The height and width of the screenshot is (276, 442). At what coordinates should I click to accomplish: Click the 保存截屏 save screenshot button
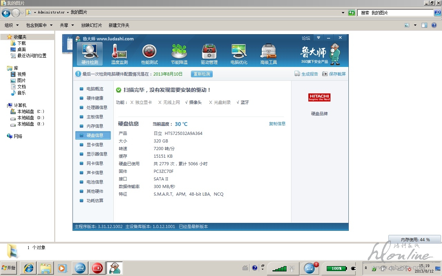(334, 74)
